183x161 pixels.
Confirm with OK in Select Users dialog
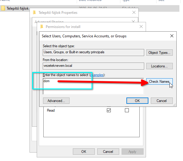click(137, 101)
